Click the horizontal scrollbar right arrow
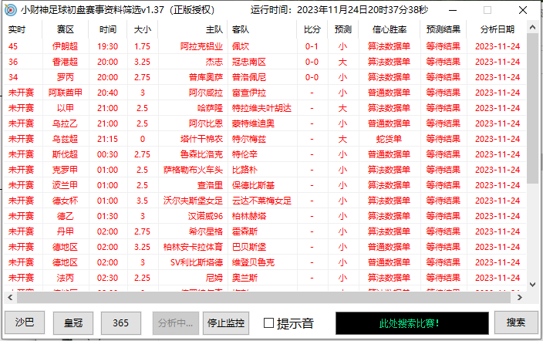 [x=521, y=297]
